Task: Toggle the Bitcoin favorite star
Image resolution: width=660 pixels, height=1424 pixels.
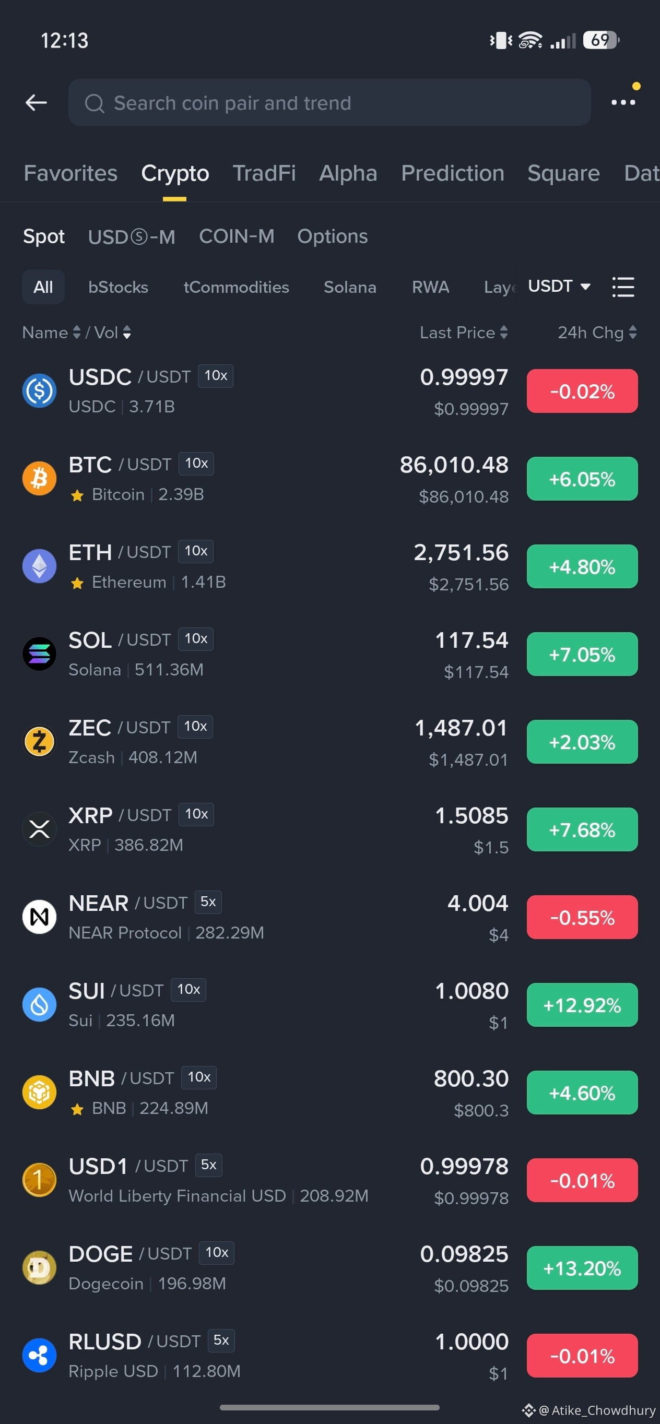Action: coord(77,495)
